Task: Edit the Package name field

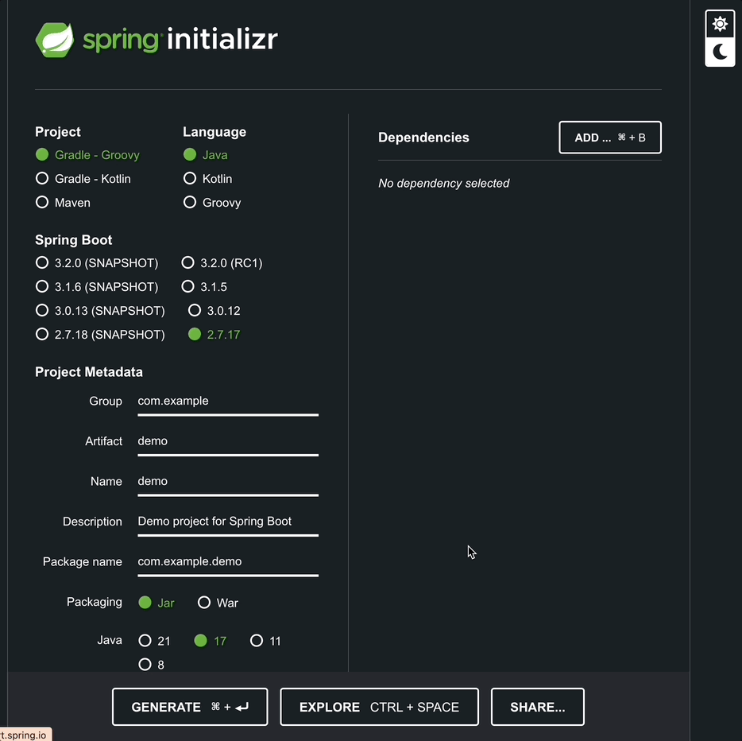Action: pos(228,562)
